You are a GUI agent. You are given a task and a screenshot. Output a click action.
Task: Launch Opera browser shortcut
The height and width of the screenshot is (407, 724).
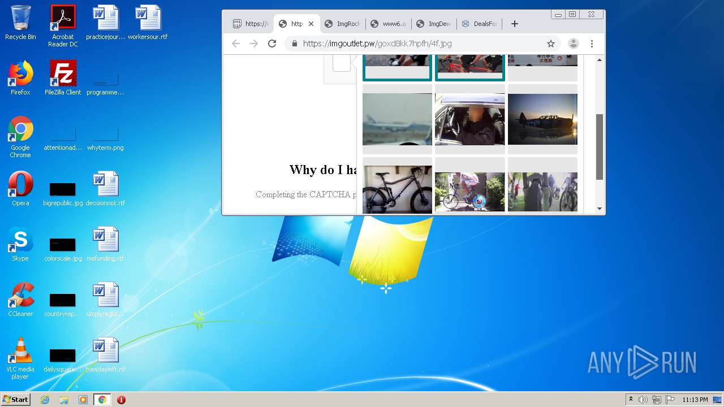click(x=20, y=189)
